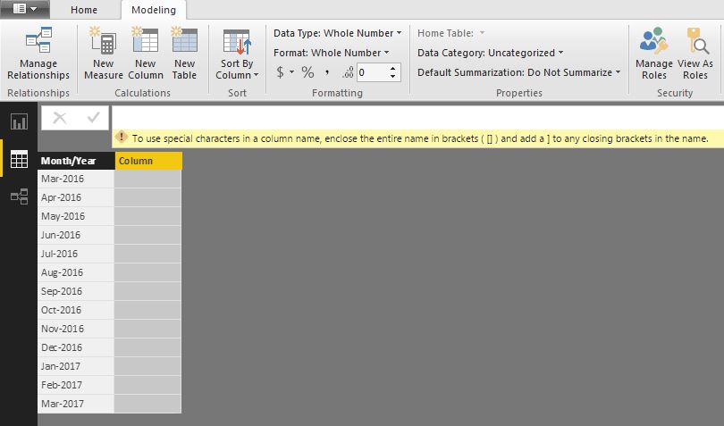The width and height of the screenshot is (724, 426).
Task: Select the Sep-2016 cell
Action: point(76,291)
